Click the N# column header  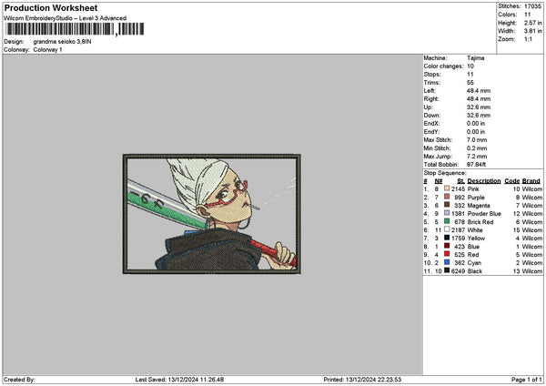pyautogui.click(x=439, y=181)
